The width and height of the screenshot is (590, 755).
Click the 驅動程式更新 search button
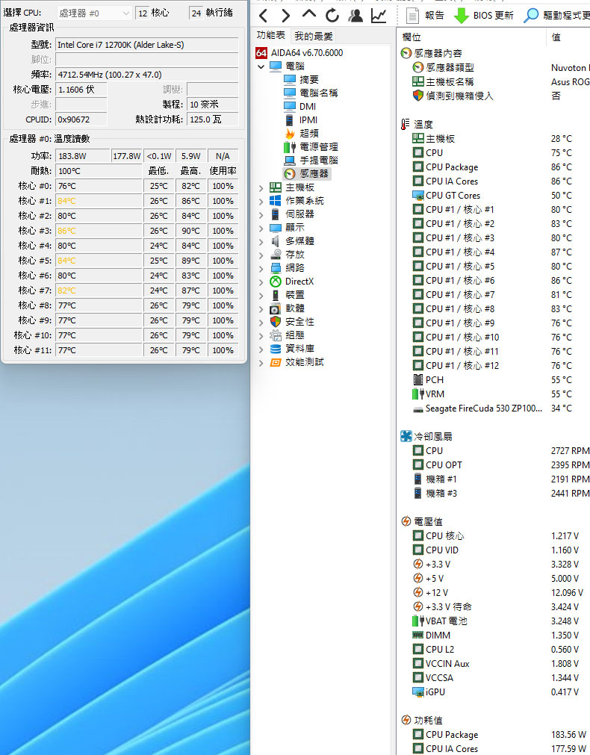coord(557,16)
